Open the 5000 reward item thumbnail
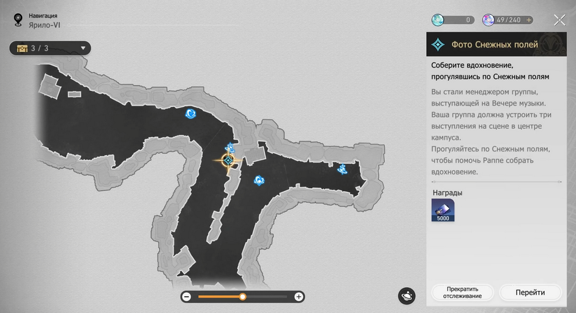Viewport: 576px width, 313px height. pos(443,211)
